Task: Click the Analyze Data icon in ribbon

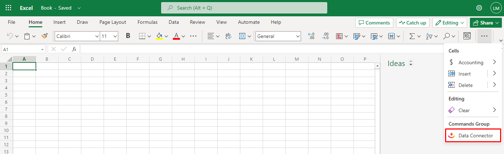Action: [467, 36]
